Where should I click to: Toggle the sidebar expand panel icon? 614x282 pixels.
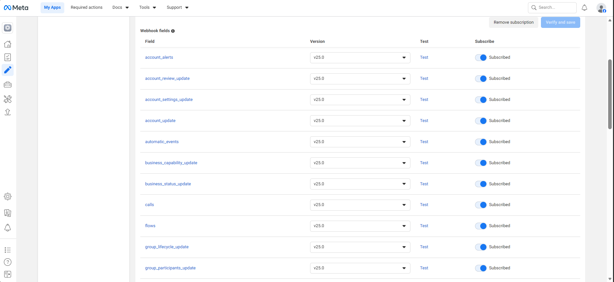coord(8,274)
